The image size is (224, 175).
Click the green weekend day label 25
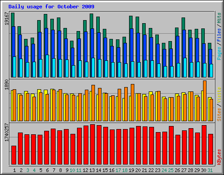171,170
